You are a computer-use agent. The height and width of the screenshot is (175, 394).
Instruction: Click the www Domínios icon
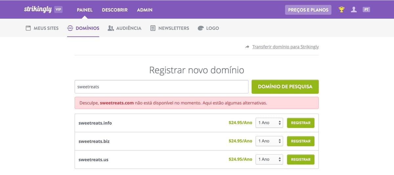pos(70,28)
